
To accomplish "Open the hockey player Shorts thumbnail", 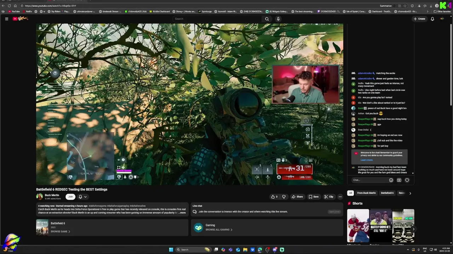I will (x=358, y=226).
